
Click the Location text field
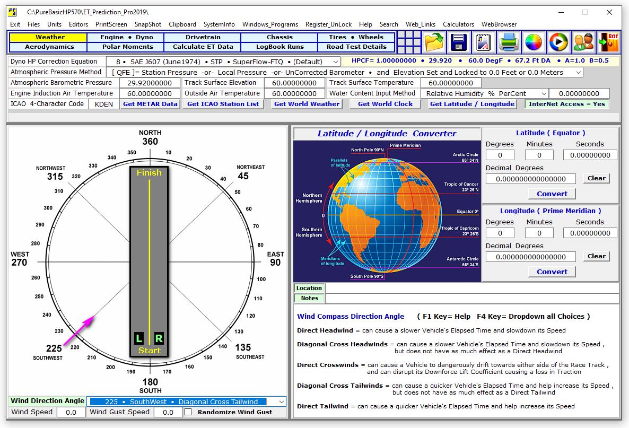point(472,288)
